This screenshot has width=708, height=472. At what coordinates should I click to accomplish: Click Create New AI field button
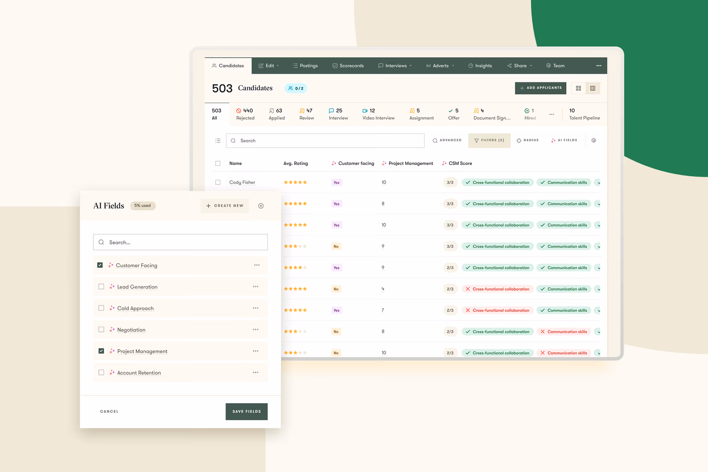click(225, 206)
